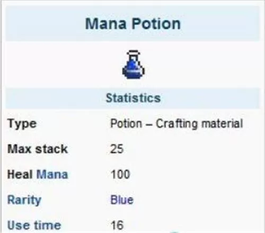Click the word Mana in the infobox title
265x233 pixels.
(x=106, y=23)
